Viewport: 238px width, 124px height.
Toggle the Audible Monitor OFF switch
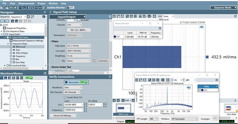point(71,7)
